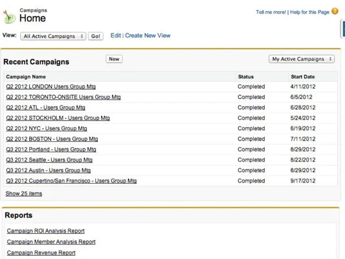This screenshot has height=259, width=345.
Task: Open Campaign ROI Analysis Report
Action: coord(46,231)
